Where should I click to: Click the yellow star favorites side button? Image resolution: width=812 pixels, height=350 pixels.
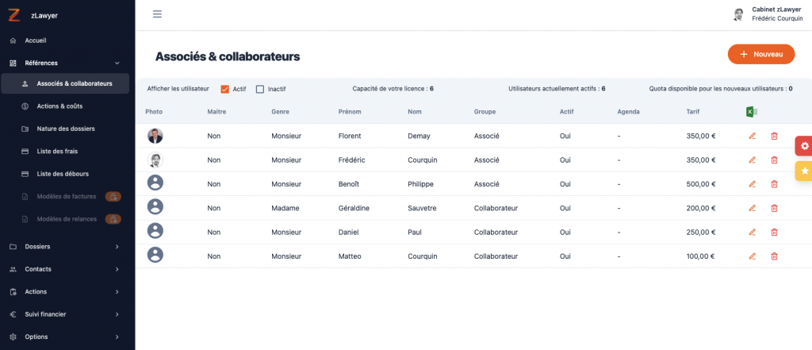point(804,171)
